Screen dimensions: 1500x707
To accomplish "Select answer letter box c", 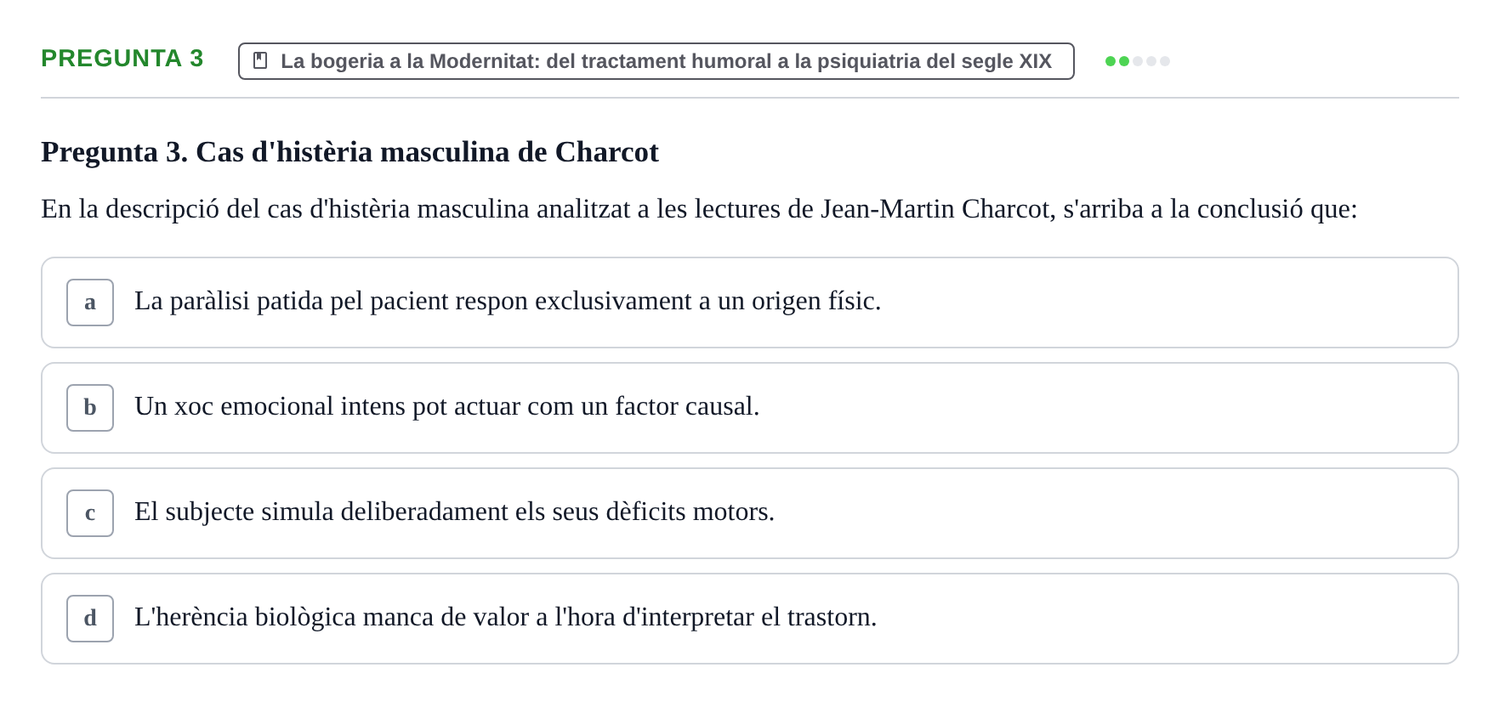I will (x=90, y=513).
